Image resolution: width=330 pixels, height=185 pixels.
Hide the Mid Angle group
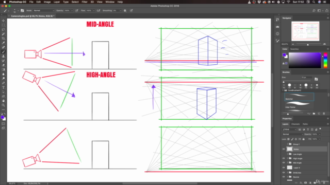point(284,162)
